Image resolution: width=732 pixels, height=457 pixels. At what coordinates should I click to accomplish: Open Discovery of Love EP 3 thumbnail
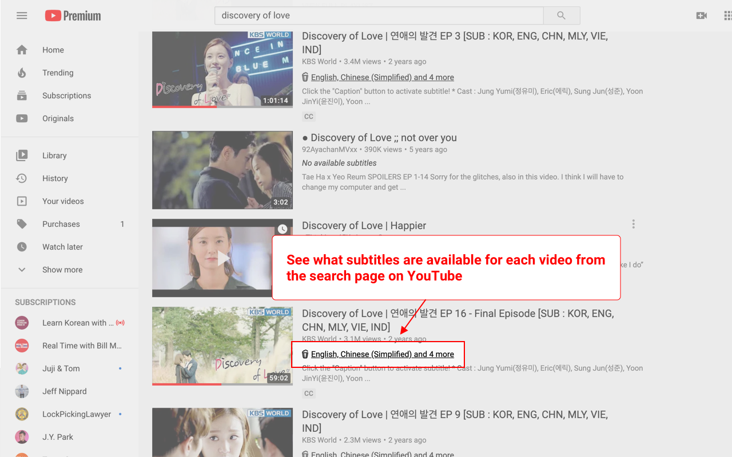[x=222, y=69]
